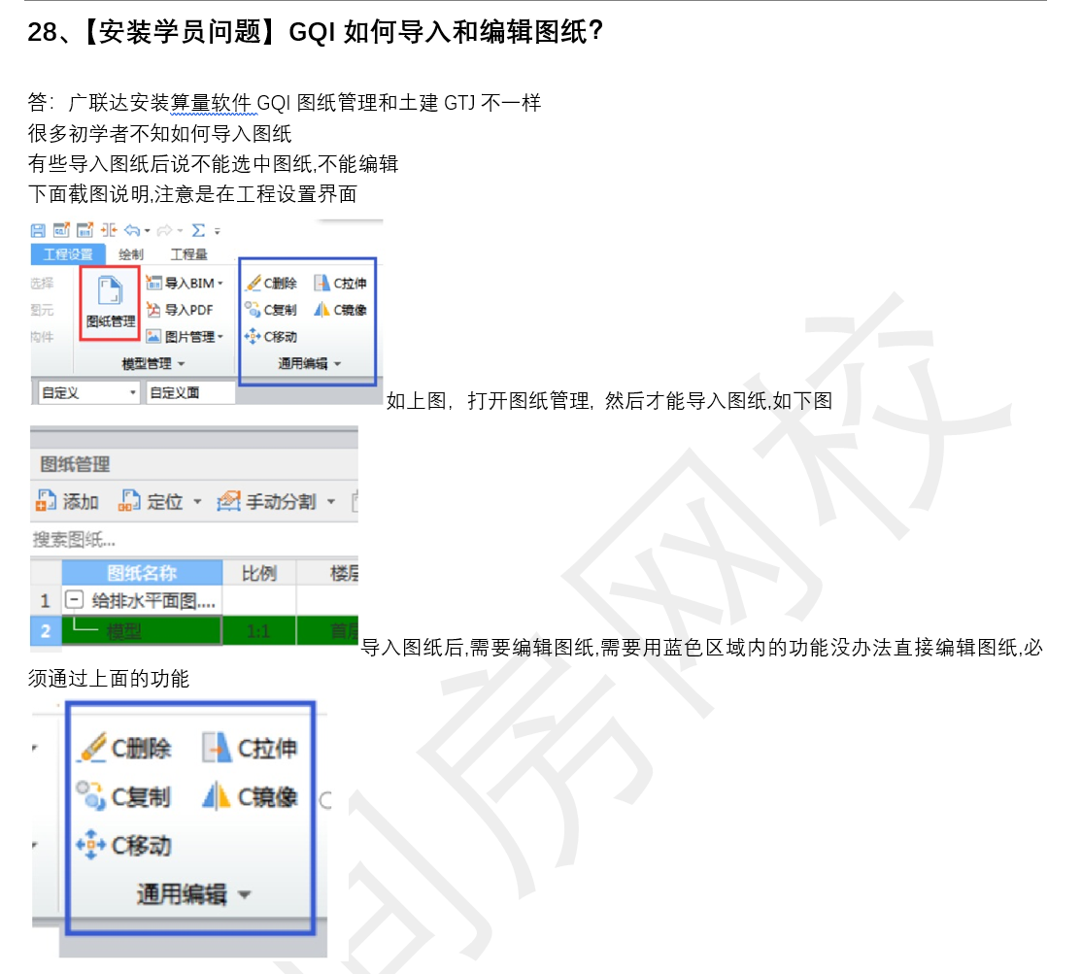Image resolution: width=1082 pixels, height=974 pixels.
Task: Expand the 模型管理 group arrow
Action: 182,363
